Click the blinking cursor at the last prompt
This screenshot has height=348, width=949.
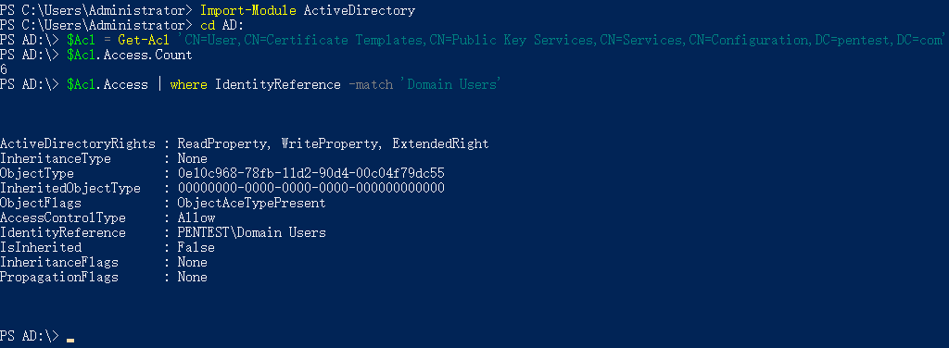click(70, 341)
